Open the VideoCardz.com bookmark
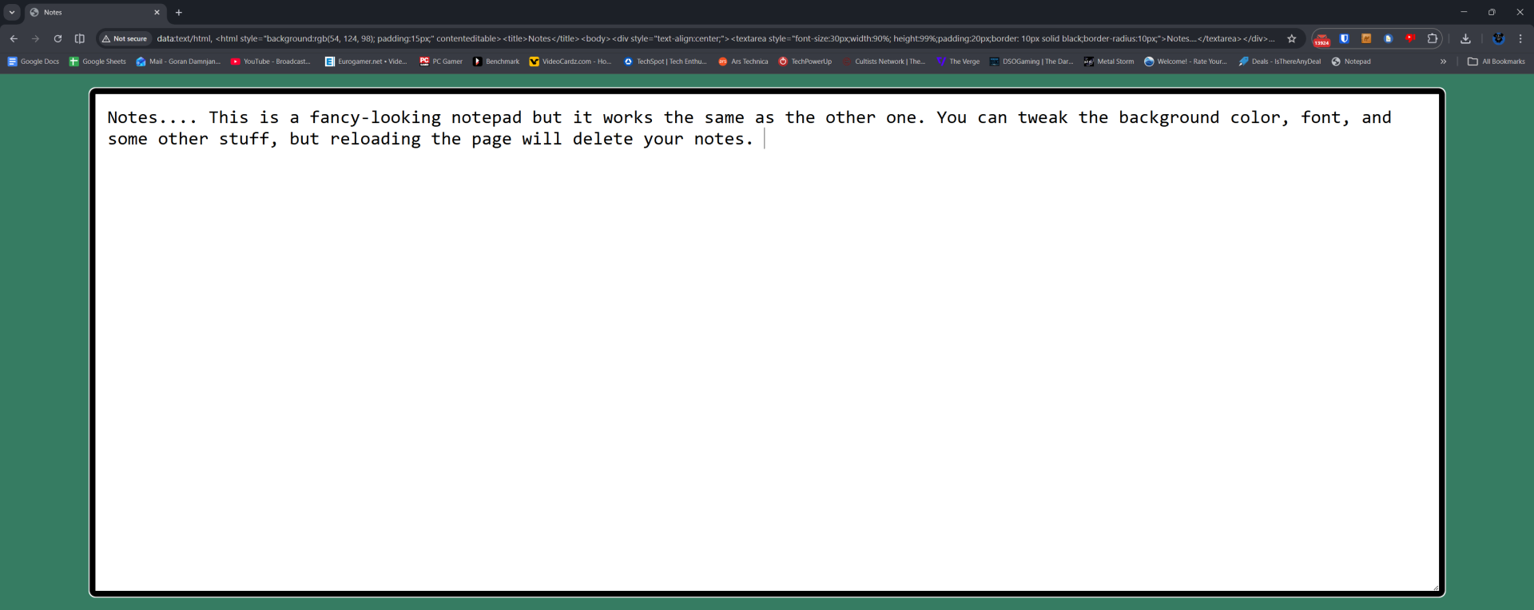The image size is (1534, 610). tap(570, 61)
